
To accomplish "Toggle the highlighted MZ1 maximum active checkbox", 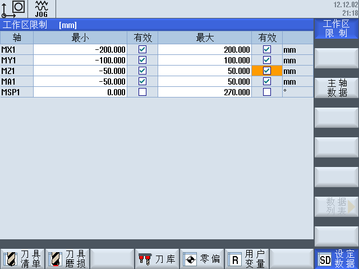I will 267,71.
